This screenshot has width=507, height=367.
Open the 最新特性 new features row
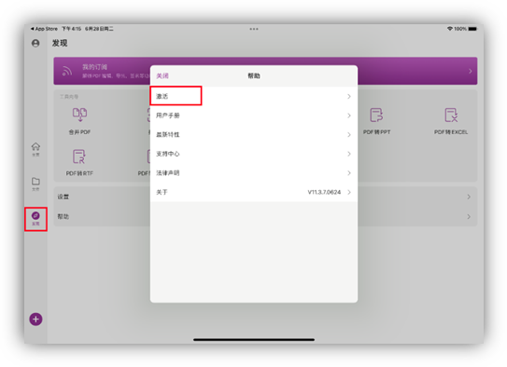(x=254, y=134)
